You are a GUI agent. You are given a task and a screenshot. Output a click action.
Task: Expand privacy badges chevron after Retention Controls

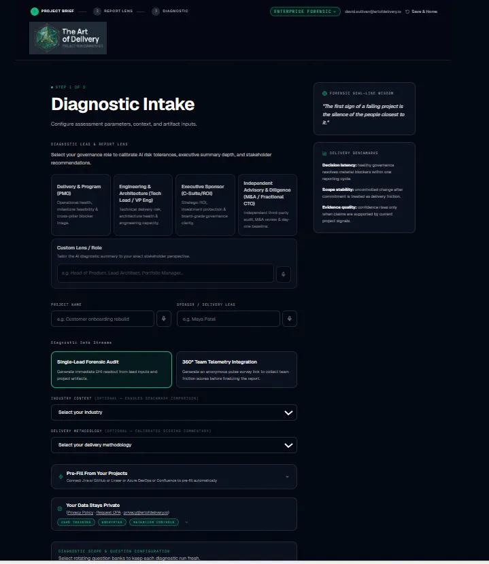(x=186, y=522)
